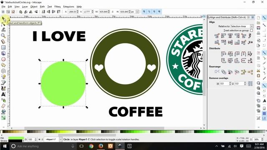267x150 pixels.
Task: Click Lower selection to bottom icon
Action: (x=43, y=12)
